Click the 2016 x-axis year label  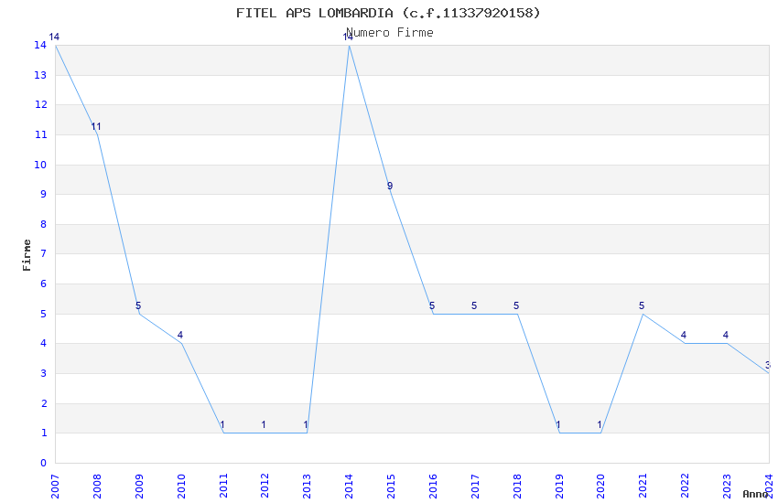pos(433,487)
